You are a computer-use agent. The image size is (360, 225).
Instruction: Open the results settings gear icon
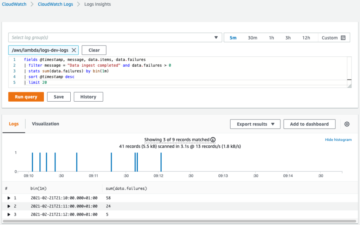click(x=347, y=124)
